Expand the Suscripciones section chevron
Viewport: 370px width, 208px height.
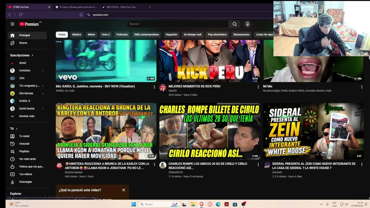click(x=32, y=55)
